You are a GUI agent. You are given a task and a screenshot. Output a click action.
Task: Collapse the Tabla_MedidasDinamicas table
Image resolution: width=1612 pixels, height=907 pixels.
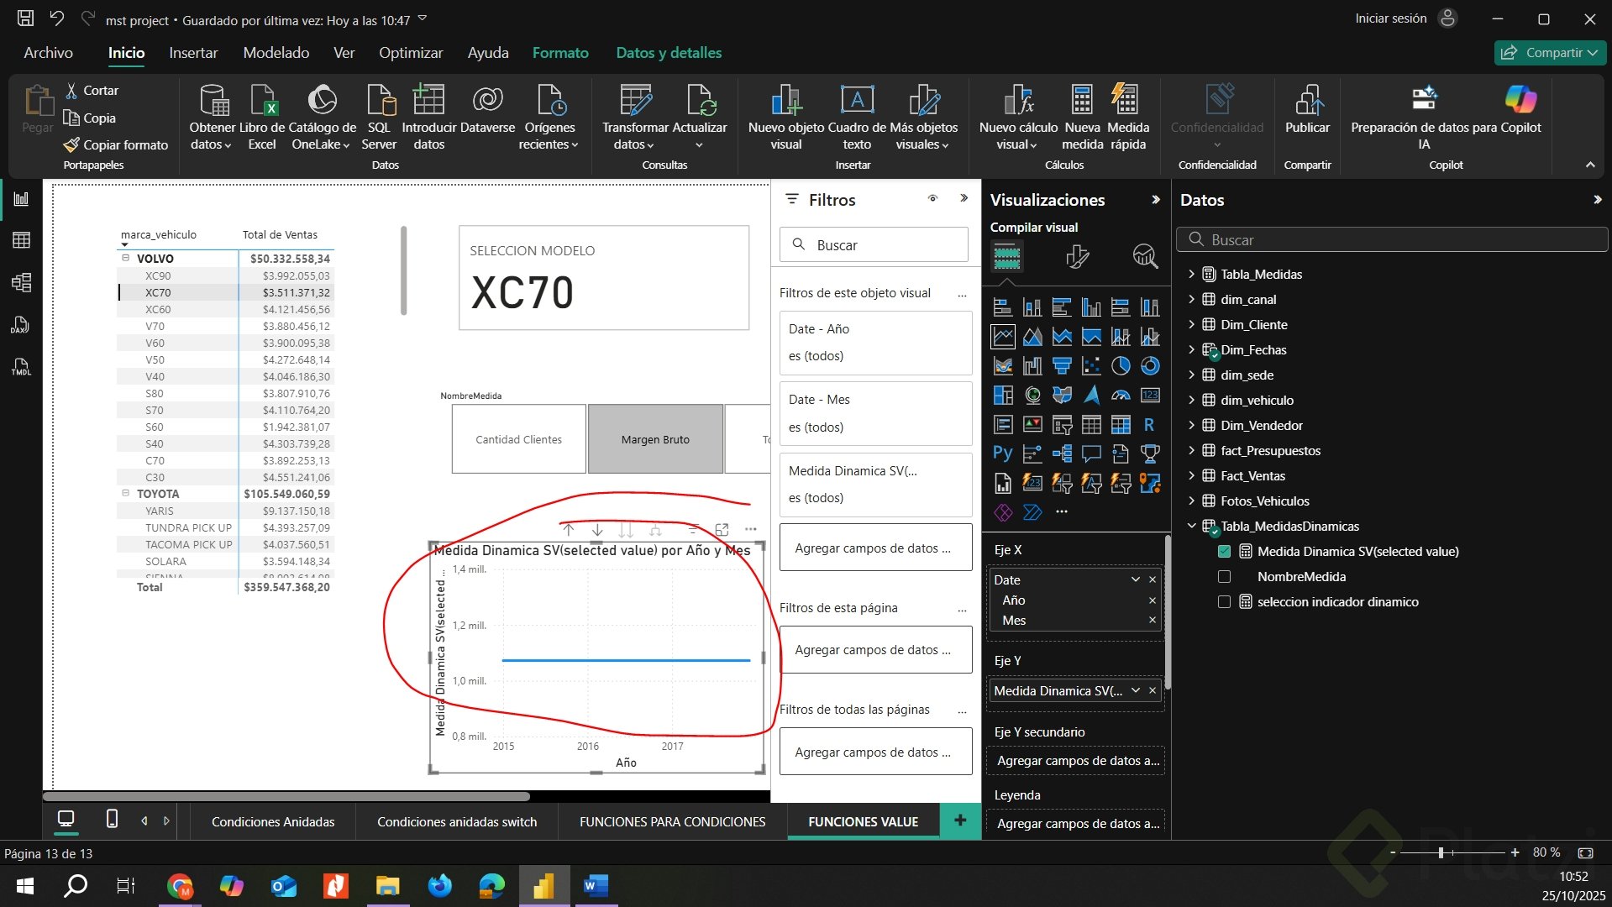point(1191,526)
